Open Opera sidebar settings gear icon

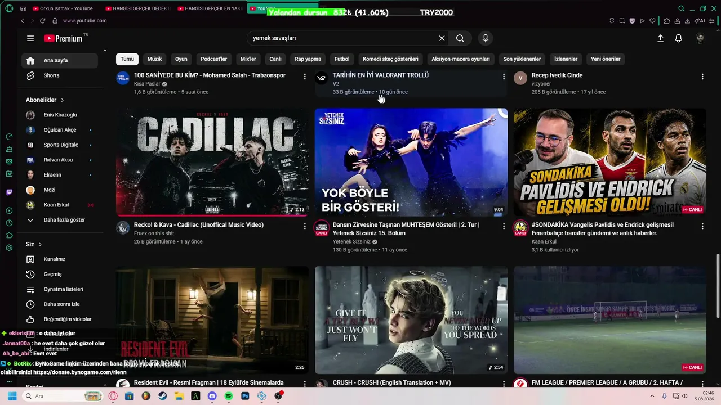click(9, 247)
